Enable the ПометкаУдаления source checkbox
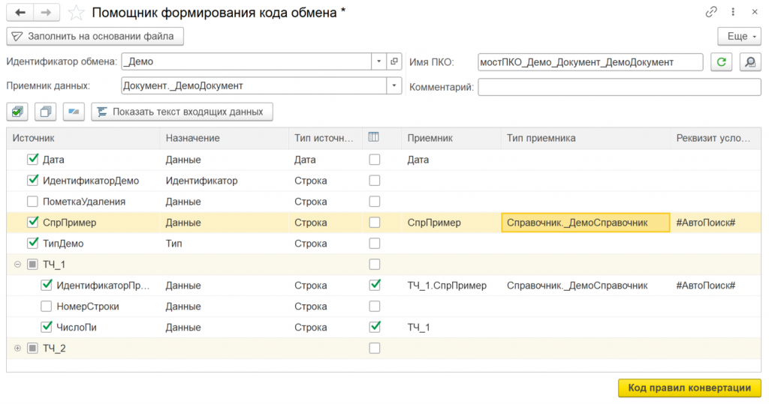Screen dimensions: 769x404 (x=32, y=202)
